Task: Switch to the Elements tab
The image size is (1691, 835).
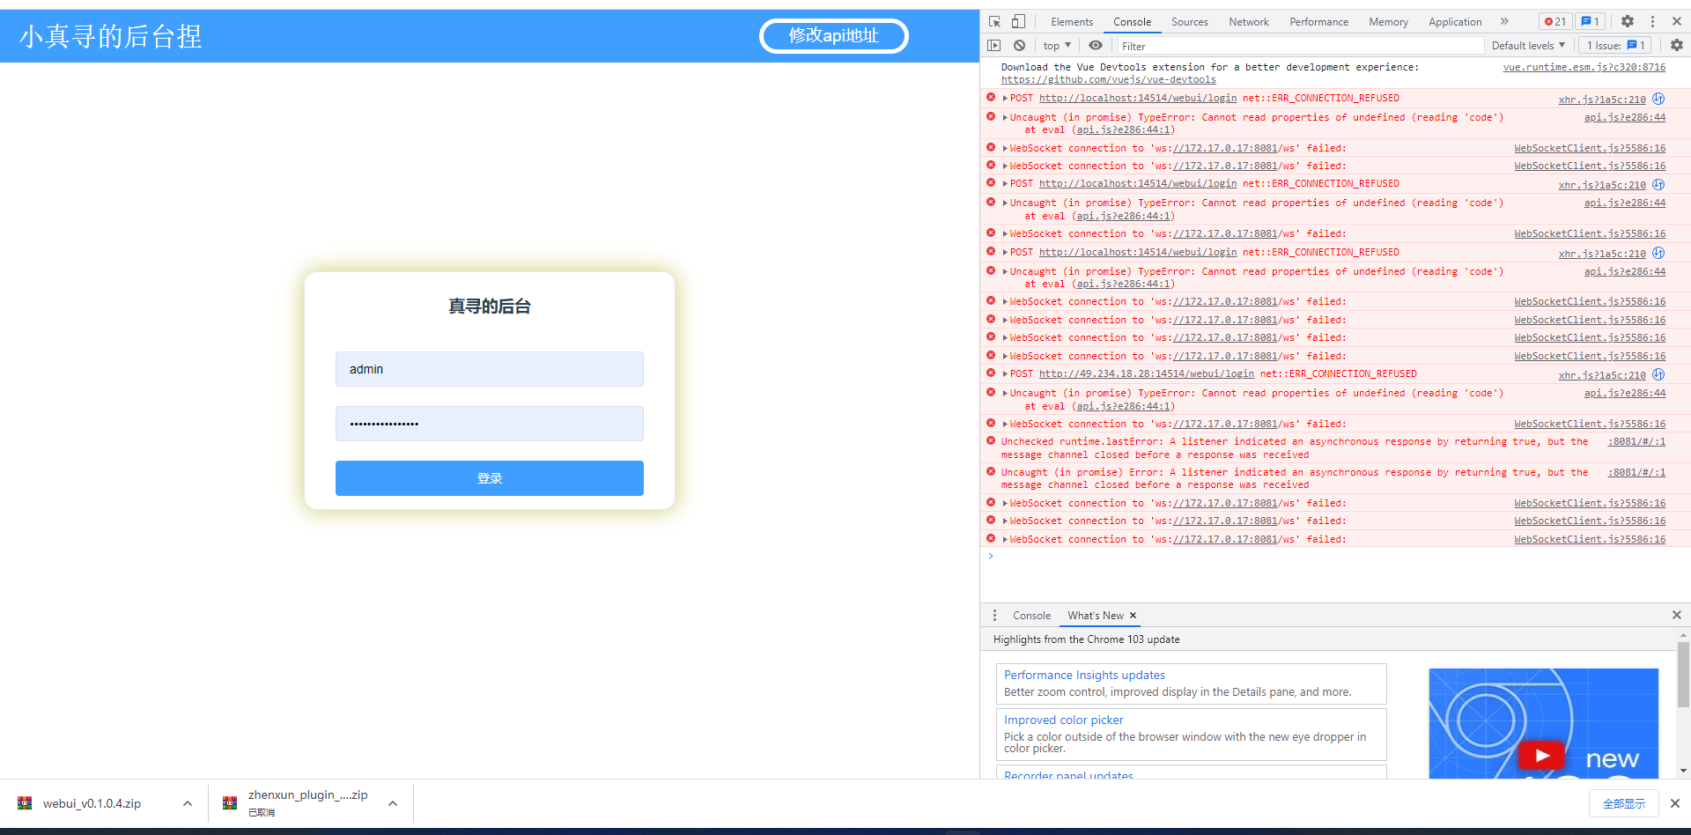Action: click(1072, 22)
